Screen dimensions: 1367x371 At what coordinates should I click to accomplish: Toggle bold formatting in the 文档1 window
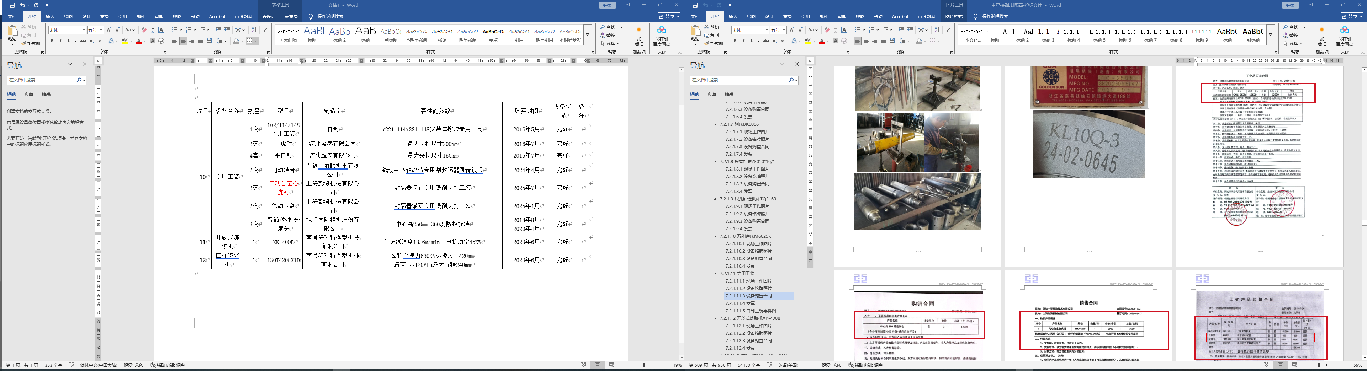click(52, 41)
